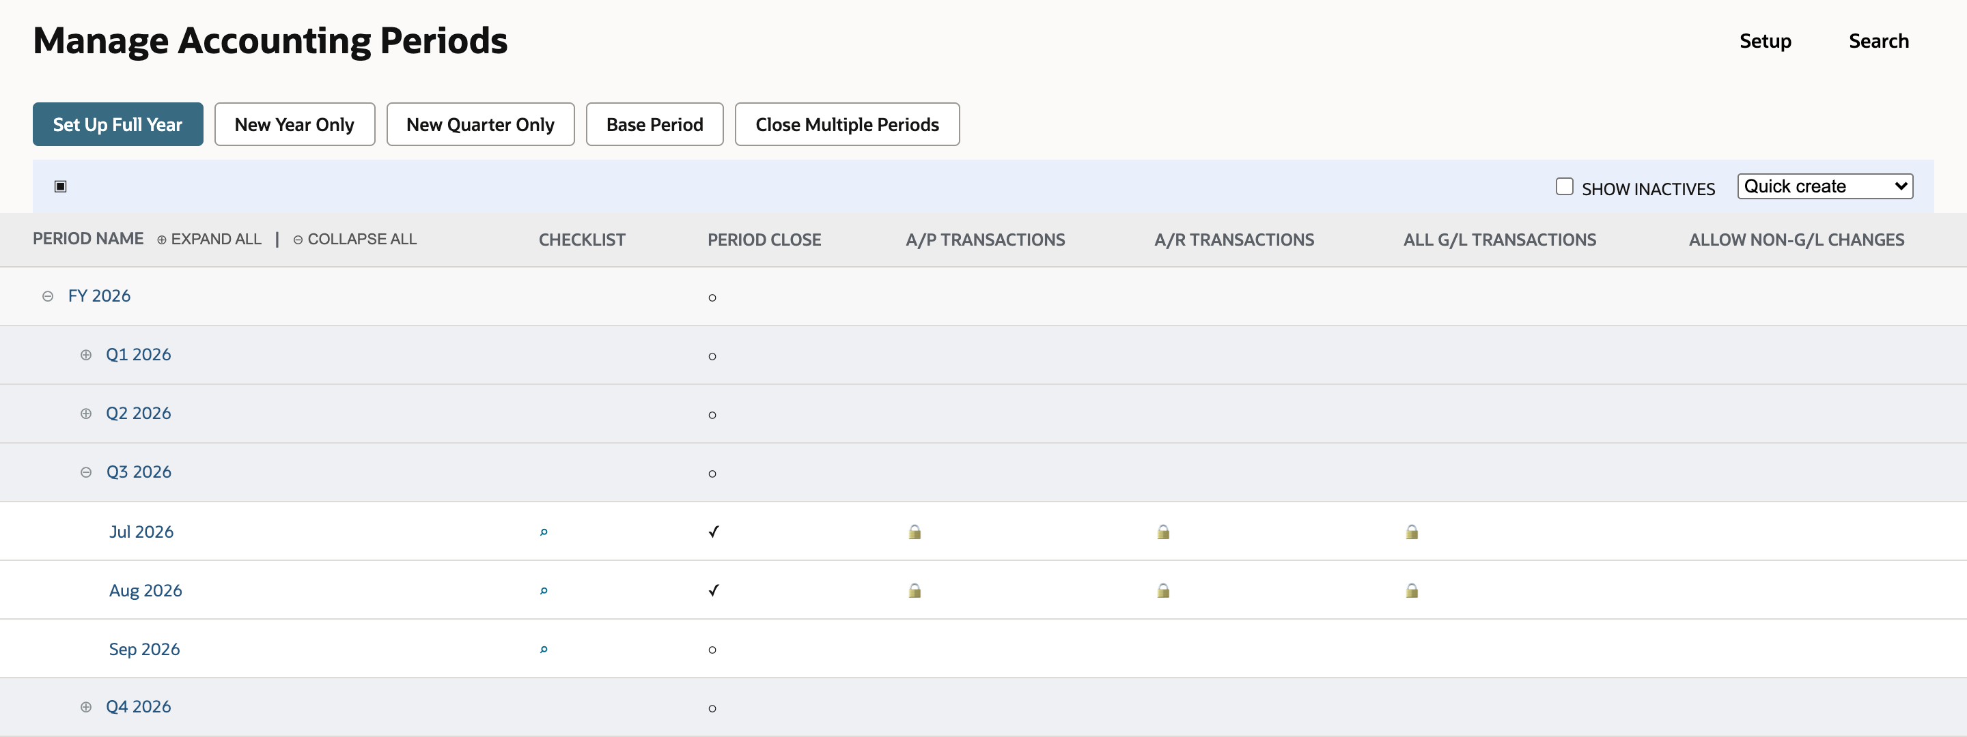Image resolution: width=1967 pixels, height=737 pixels.
Task: Click the period close checkmark for Jul 2026
Action: [x=713, y=532]
